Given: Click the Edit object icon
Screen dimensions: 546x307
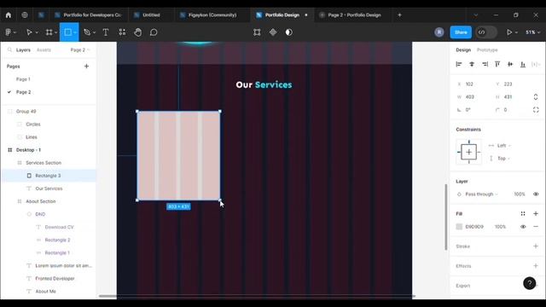Looking at the screenshot, I should [257, 32].
